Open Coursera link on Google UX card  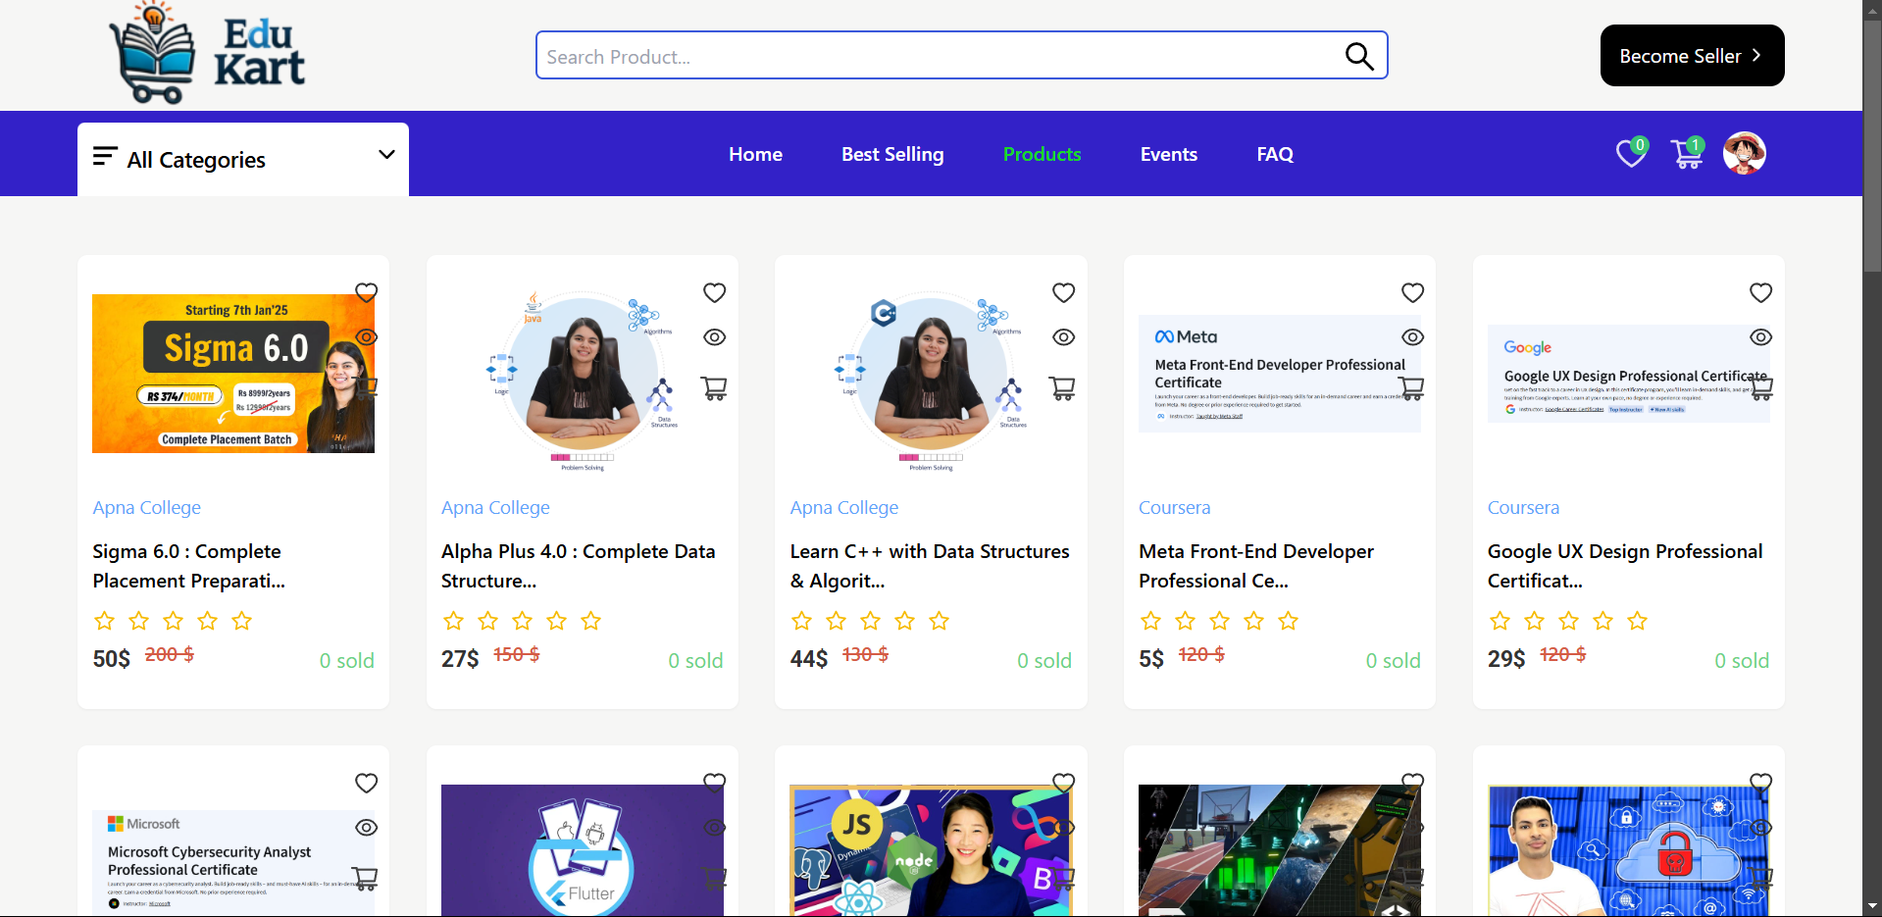pos(1523,507)
